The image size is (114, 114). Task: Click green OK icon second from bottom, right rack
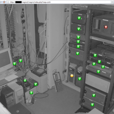tap(94, 95)
